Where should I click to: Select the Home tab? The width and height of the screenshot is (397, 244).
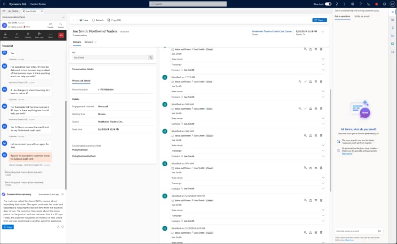point(13,10)
